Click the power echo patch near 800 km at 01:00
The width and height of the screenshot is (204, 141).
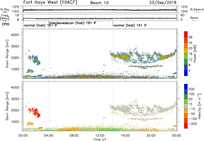30,71
